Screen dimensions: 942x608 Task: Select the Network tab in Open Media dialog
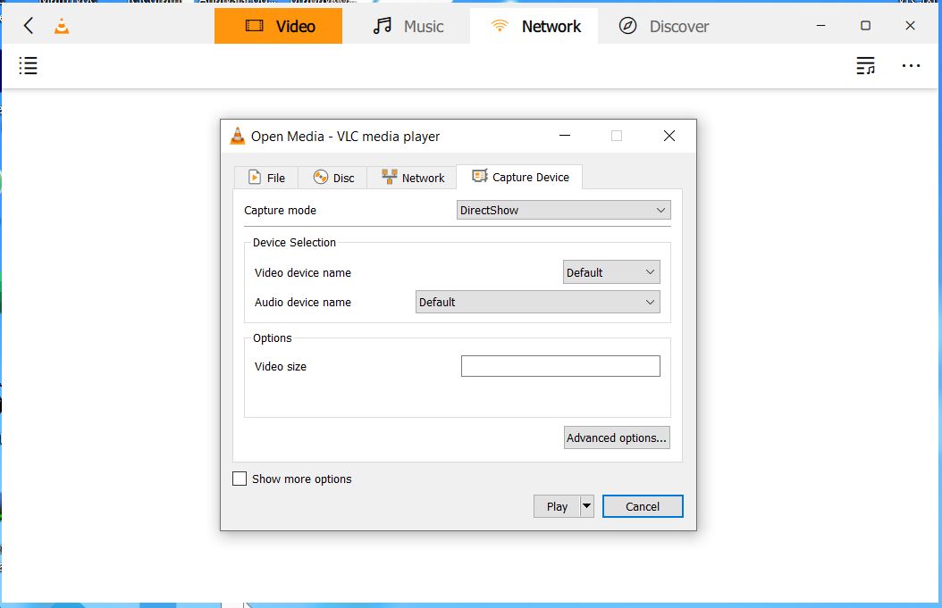[x=412, y=178]
